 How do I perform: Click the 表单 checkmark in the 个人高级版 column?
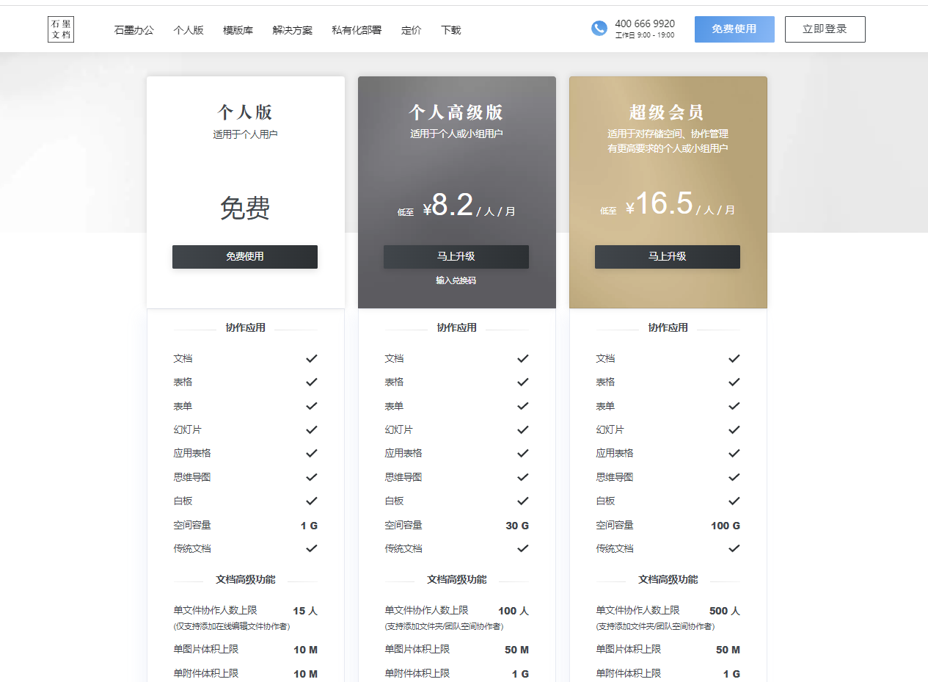[523, 406]
